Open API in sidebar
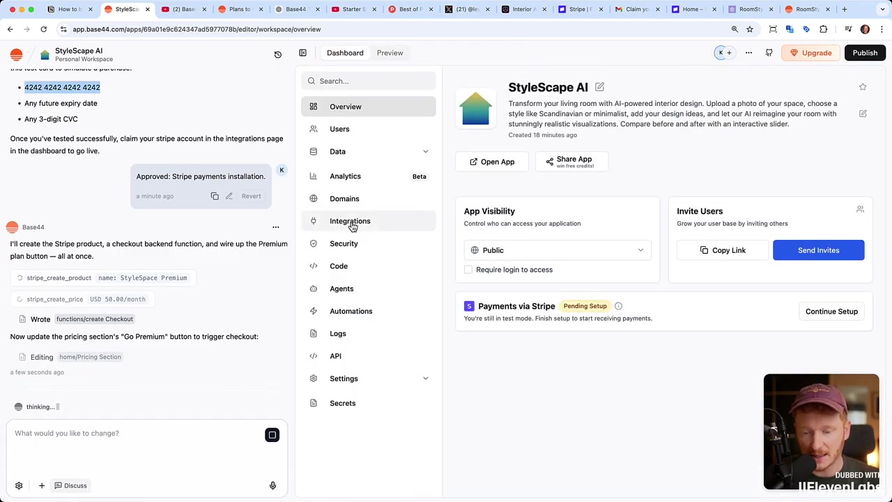The width and height of the screenshot is (892, 502). (x=369, y=356)
